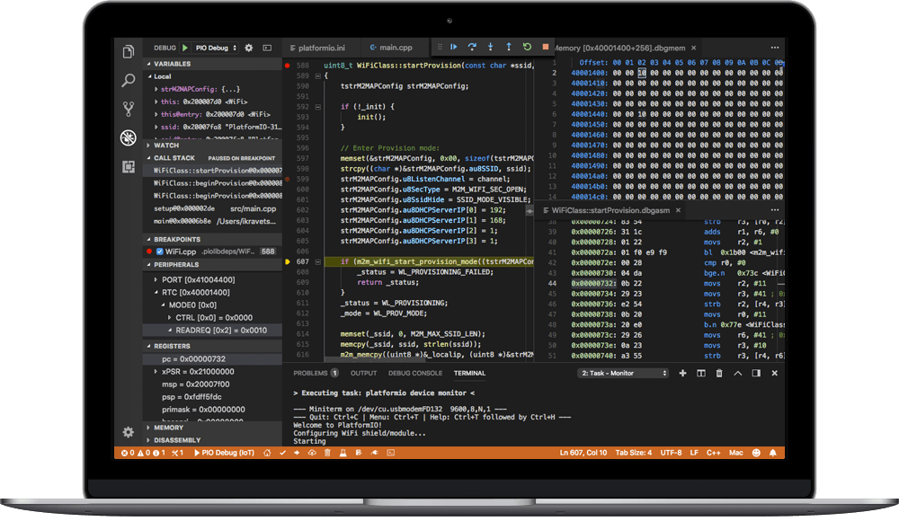This screenshot has width=899, height=530.
Task: Stop debugging via the red square icon
Action: click(x=546, y=47)
